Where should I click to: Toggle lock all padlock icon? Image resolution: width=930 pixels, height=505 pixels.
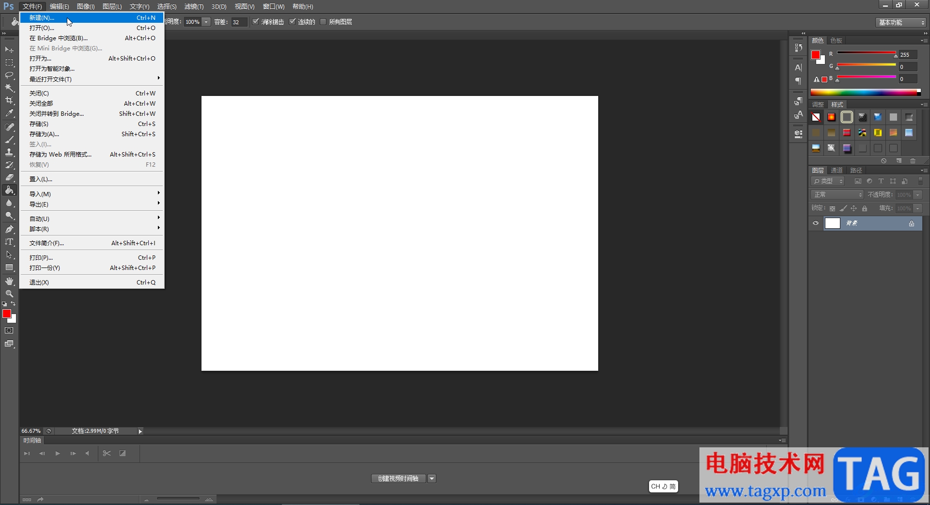[865, 208]
